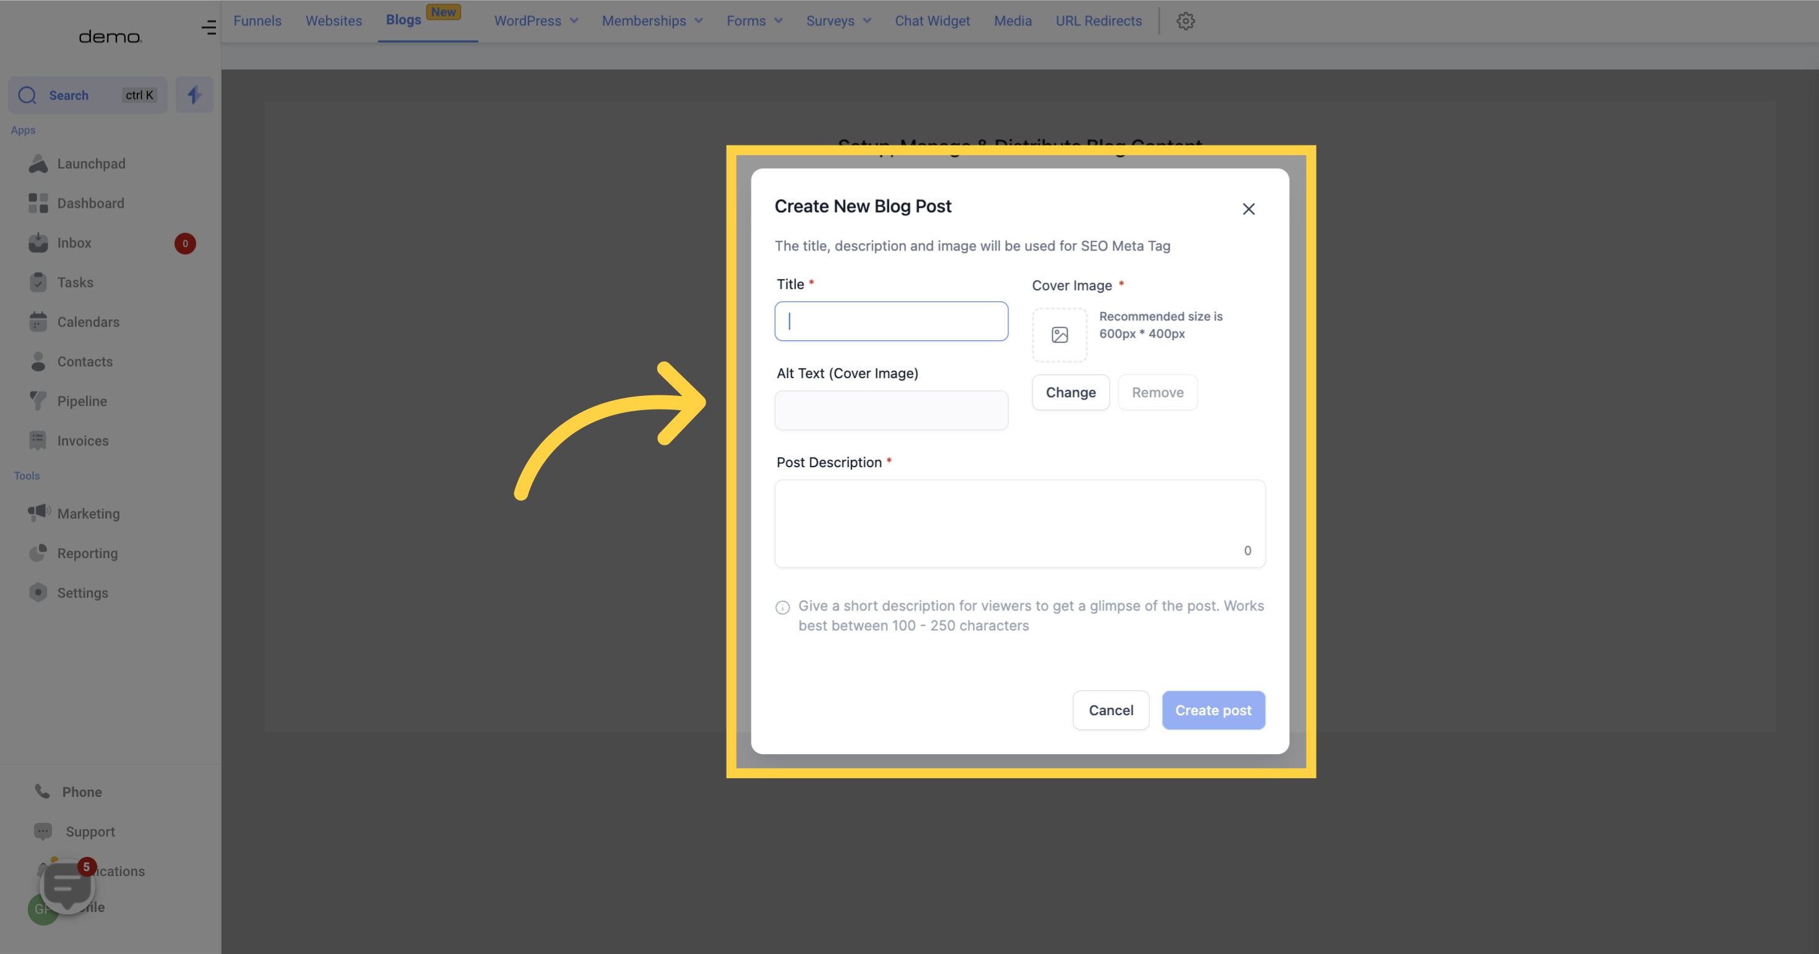Click the lightning bolt quick-action icon
Screen dimensions: 1819x954
coord(194,94)
